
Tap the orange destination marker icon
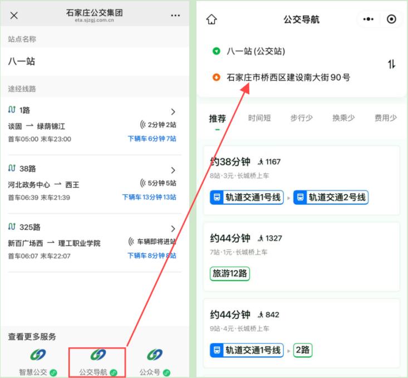coord(216,77)
